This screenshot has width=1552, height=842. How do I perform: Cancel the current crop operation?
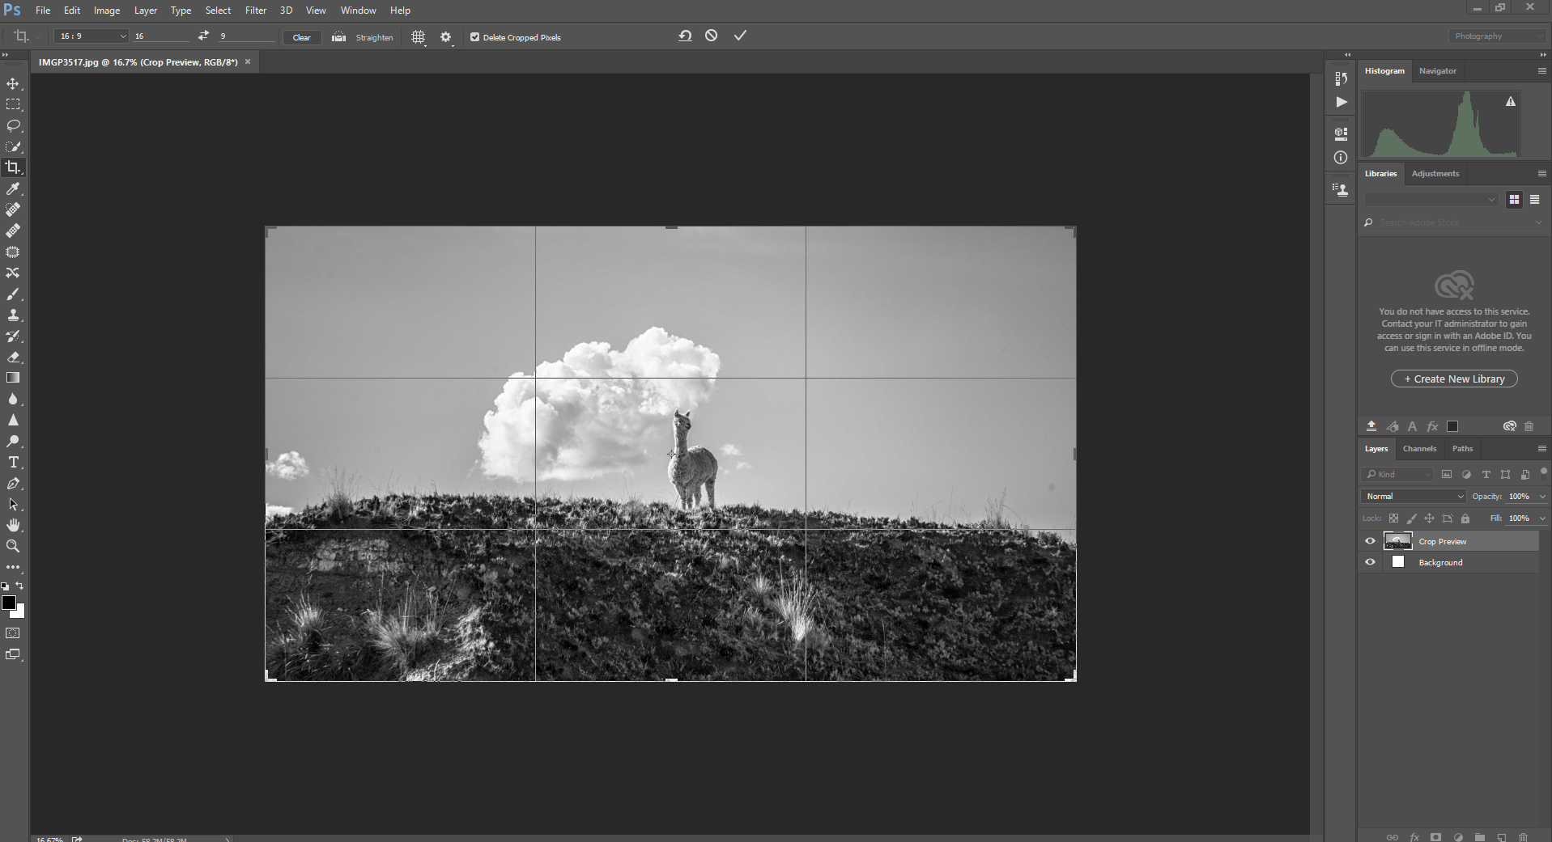[x=711, y=36]
